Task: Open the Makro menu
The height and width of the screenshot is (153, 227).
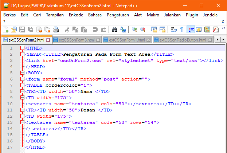Action: click(x=153, y=15)
